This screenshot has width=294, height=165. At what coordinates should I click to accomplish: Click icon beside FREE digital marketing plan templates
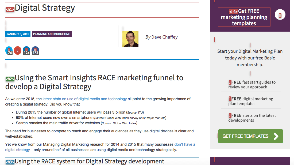(x=230, y=99)
